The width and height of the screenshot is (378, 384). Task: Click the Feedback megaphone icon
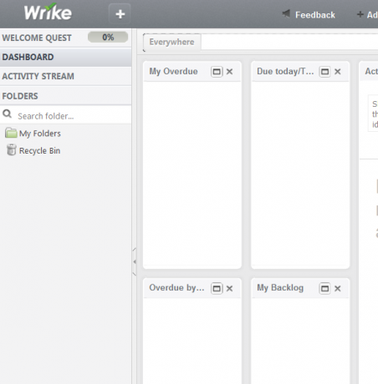(x=286, y=13)
